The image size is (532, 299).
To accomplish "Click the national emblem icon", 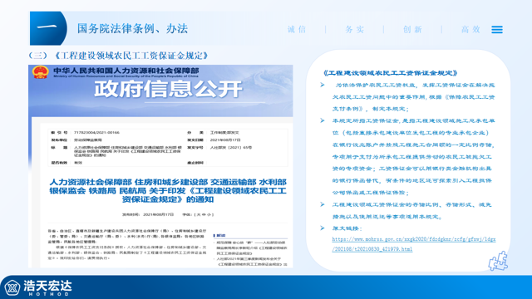I will [x=40, y=72].
